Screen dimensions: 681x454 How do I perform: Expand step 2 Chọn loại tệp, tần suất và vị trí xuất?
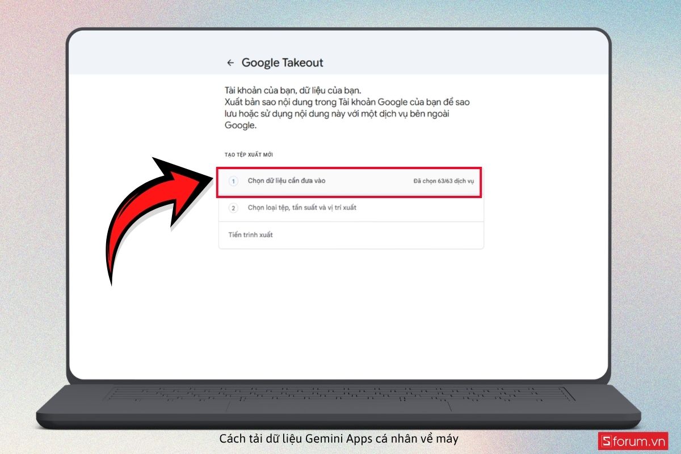tap(351, 208)
